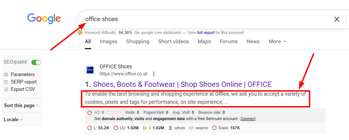Click the OFFICE Shoes site name
This screenshot has width=349, height=140.
click(x=116, y=66)
